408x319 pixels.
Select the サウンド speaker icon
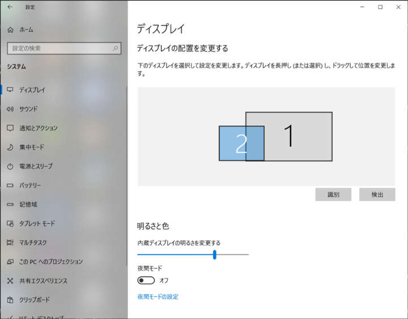[x=10, y=109]
